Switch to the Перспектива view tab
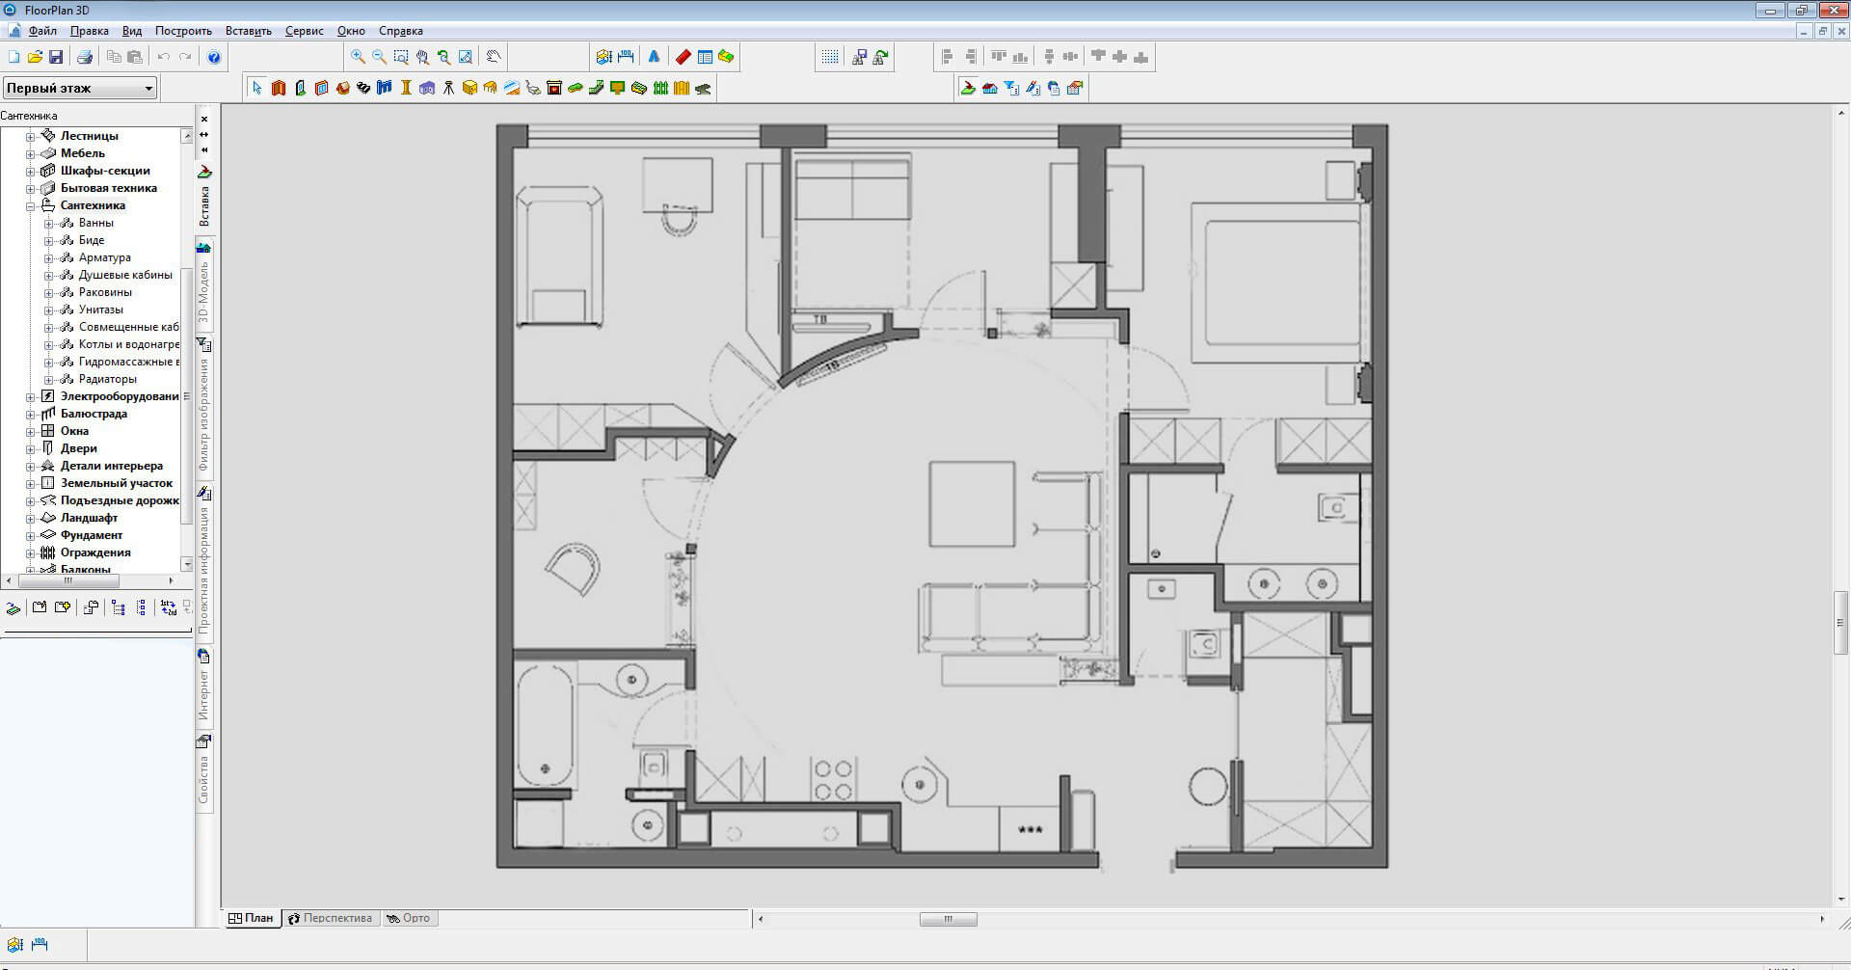The height and width of the screenshot is (970, 1851). coord(331,918)
